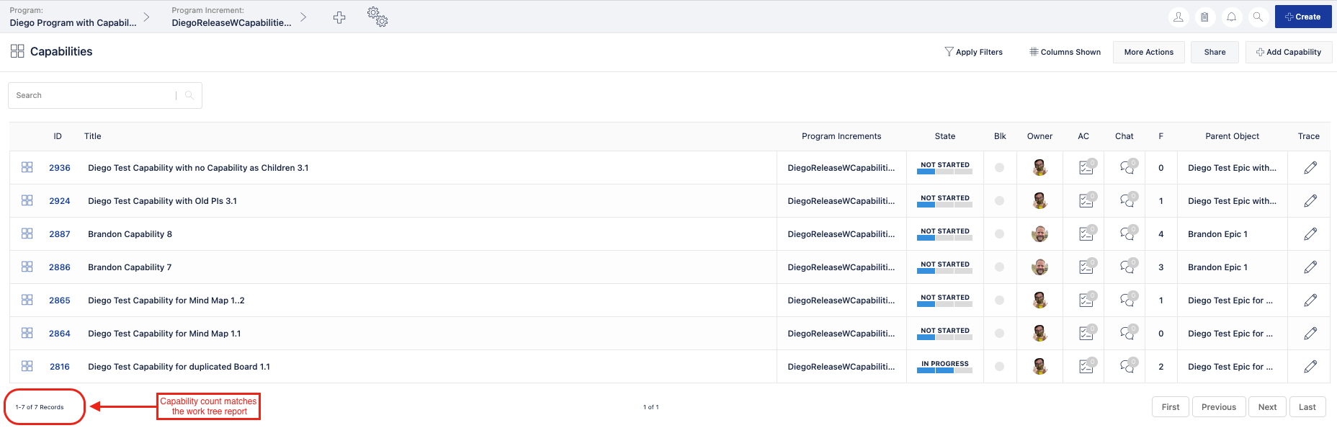This screenshot has width=1337, height=428.
Task: Click trace pencil icon for 2887
Action: (1310, 234)
